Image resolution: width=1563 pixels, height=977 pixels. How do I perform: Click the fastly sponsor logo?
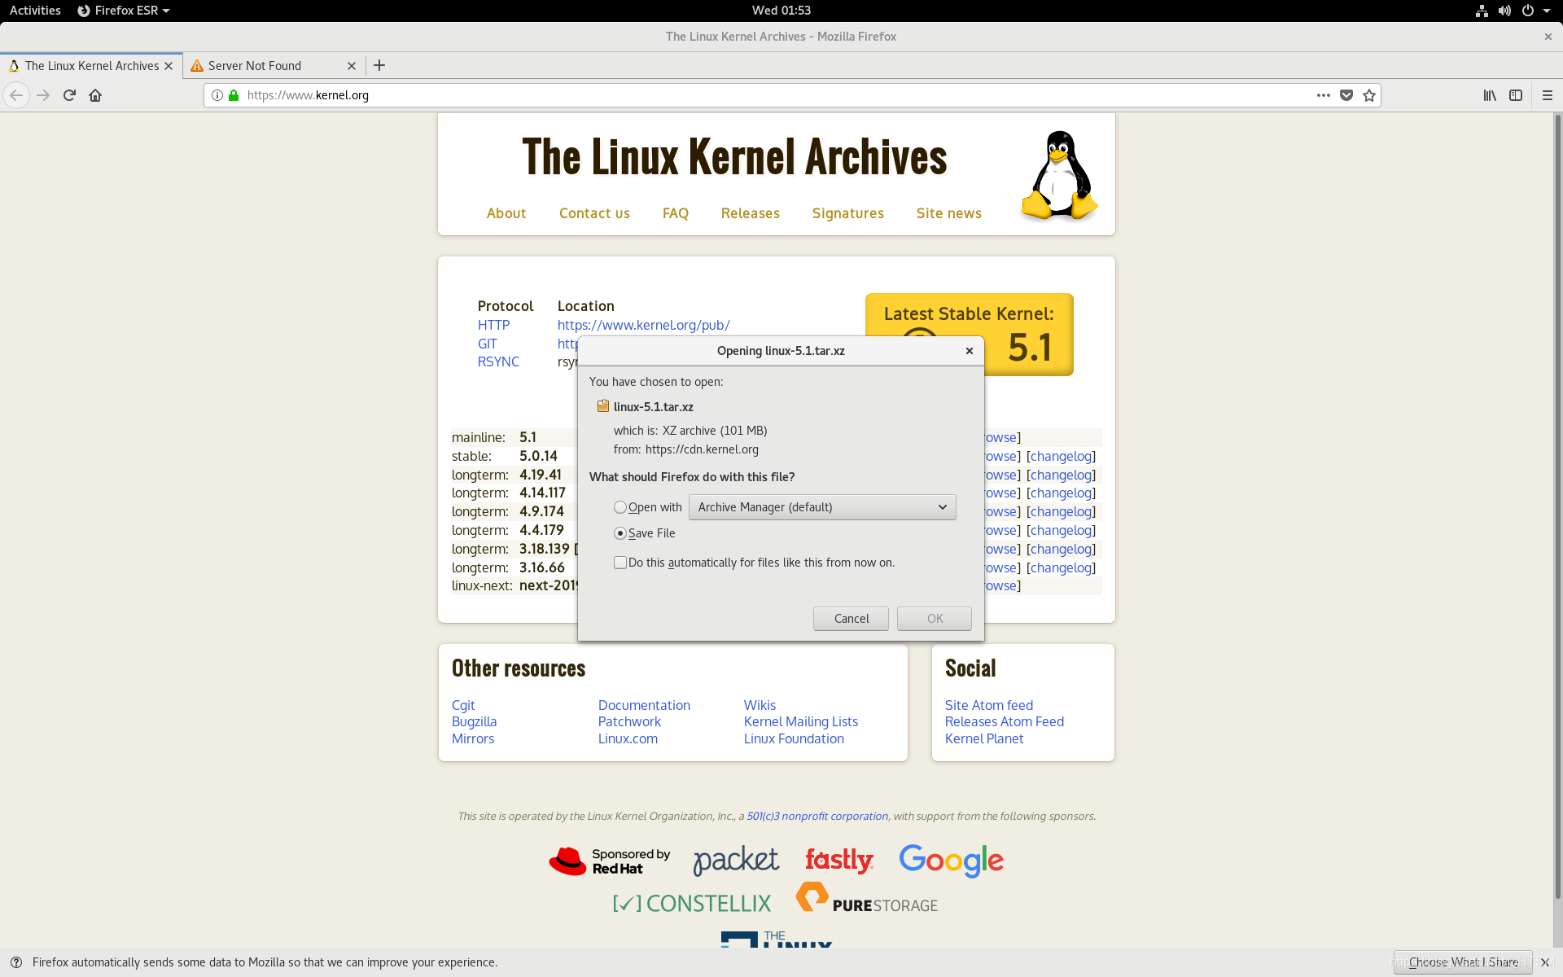838,860
